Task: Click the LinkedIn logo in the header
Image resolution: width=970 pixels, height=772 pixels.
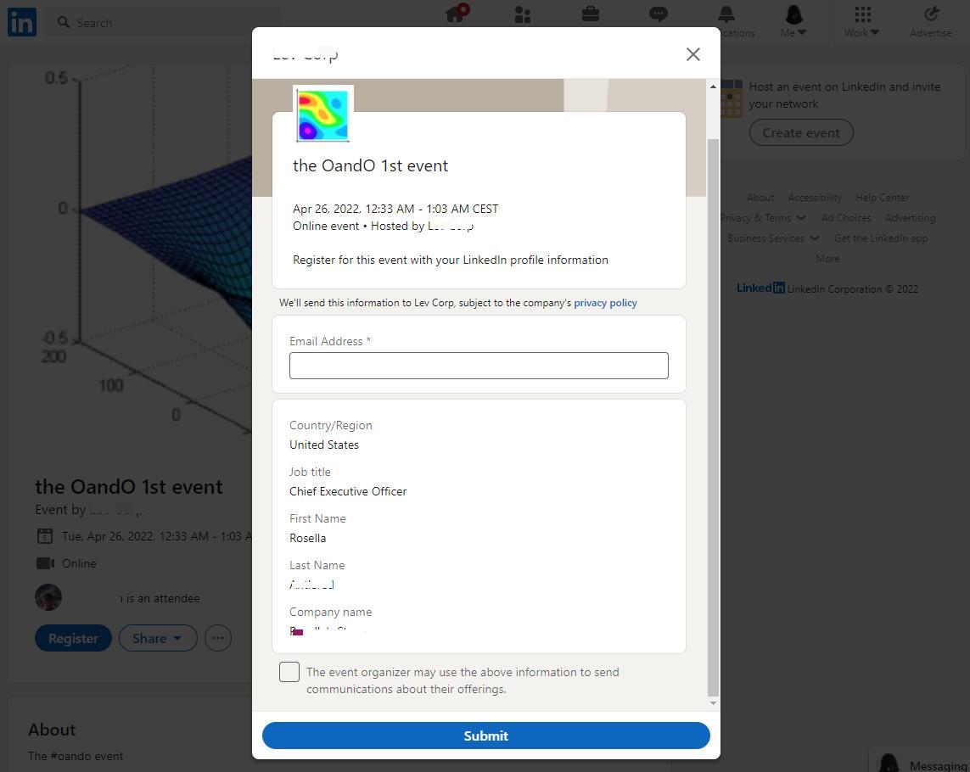Action: [22, 22]
